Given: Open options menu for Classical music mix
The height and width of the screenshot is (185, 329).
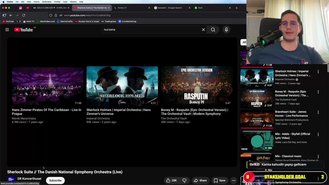Looking at the screenshot, I should pyautogui.click(x=318, y=156).
